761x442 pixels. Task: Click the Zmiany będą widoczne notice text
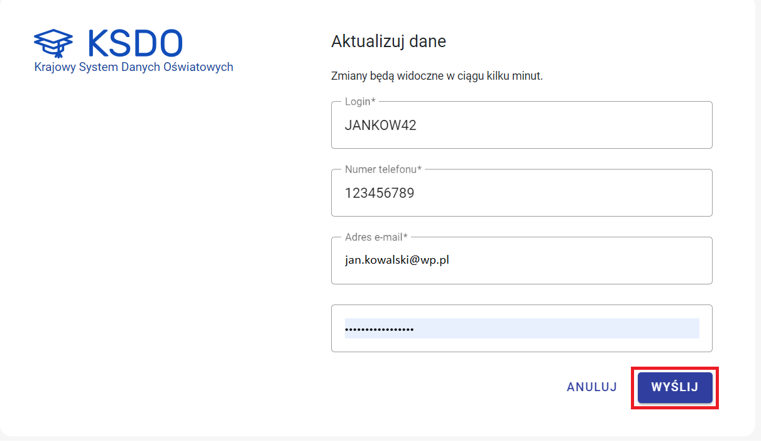436,76
